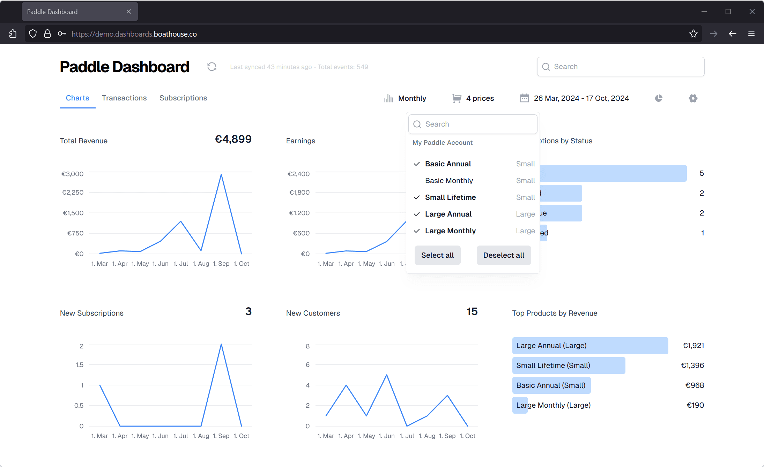The height and width of the screenshot is (467, 764).
Task: Toggle the Basic Annual price filter
Action: (447, 163)
